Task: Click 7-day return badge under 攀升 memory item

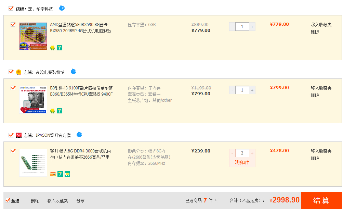Action: click(x=60, y=174)
